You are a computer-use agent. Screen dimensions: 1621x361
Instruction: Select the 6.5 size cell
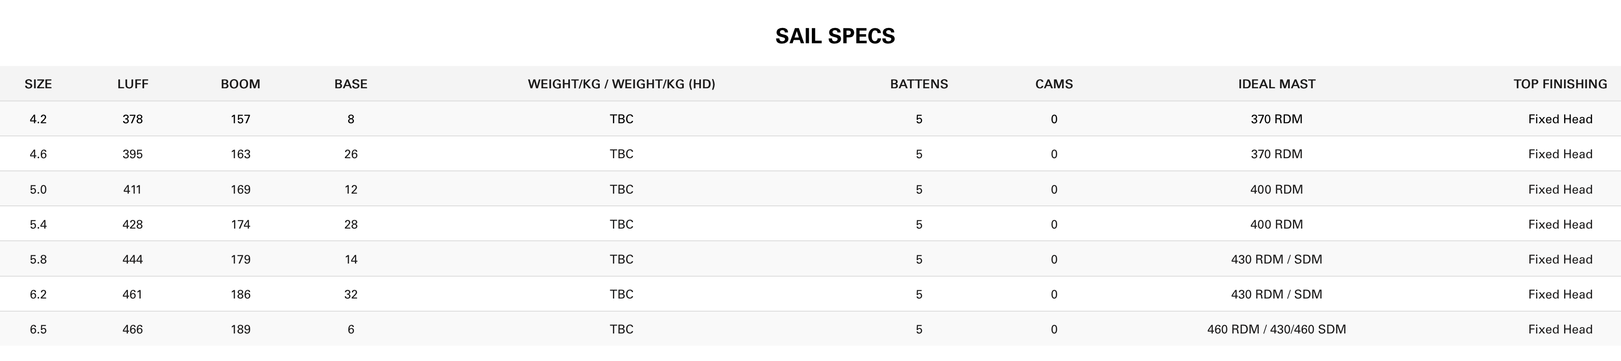click(x=39, y=330)
